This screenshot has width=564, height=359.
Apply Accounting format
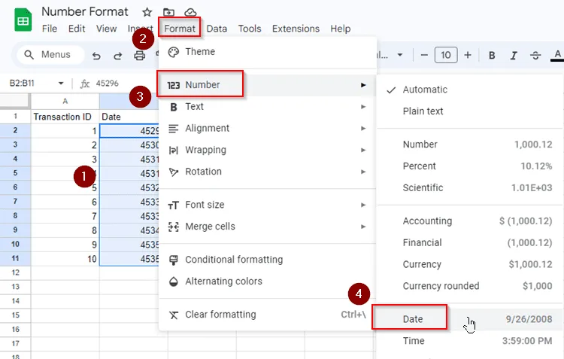(x=470, y=221)
